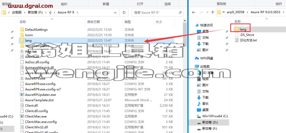Open WPS网盘 cloud icon in sidebar
The image size is (286, 133).
pos(197,58)
